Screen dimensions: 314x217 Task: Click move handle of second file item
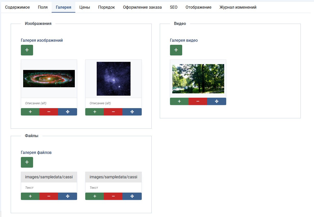coord(132,196)
